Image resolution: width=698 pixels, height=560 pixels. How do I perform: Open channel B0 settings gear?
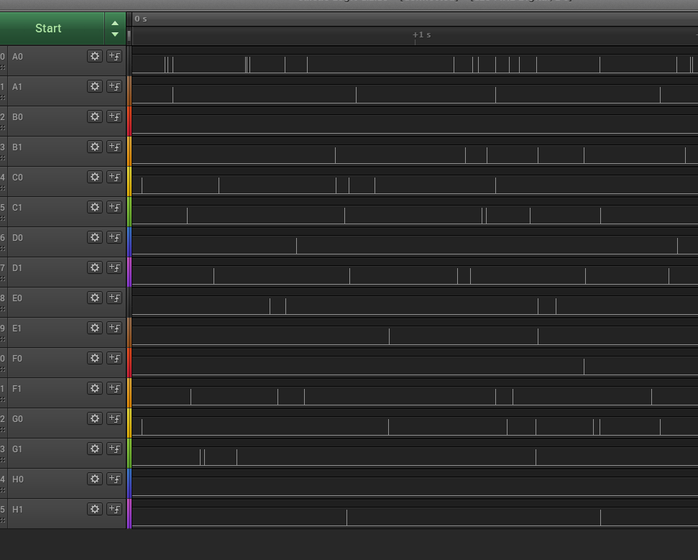coord(95,116)
